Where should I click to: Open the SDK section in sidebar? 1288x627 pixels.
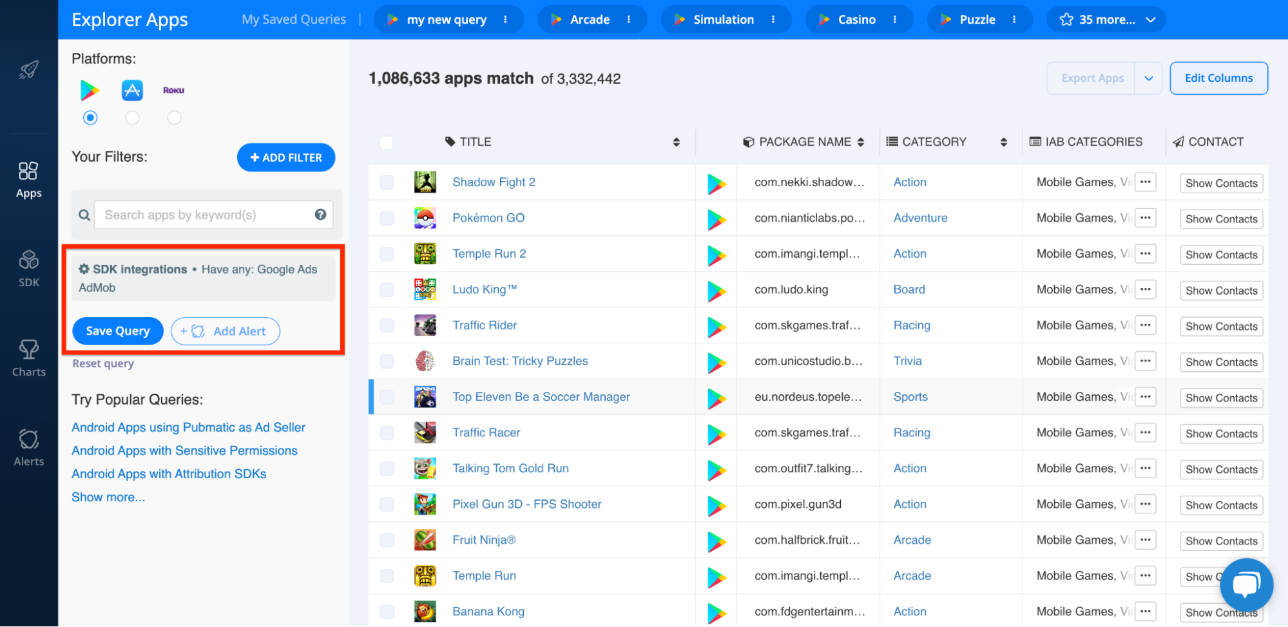tap(29, 269)
